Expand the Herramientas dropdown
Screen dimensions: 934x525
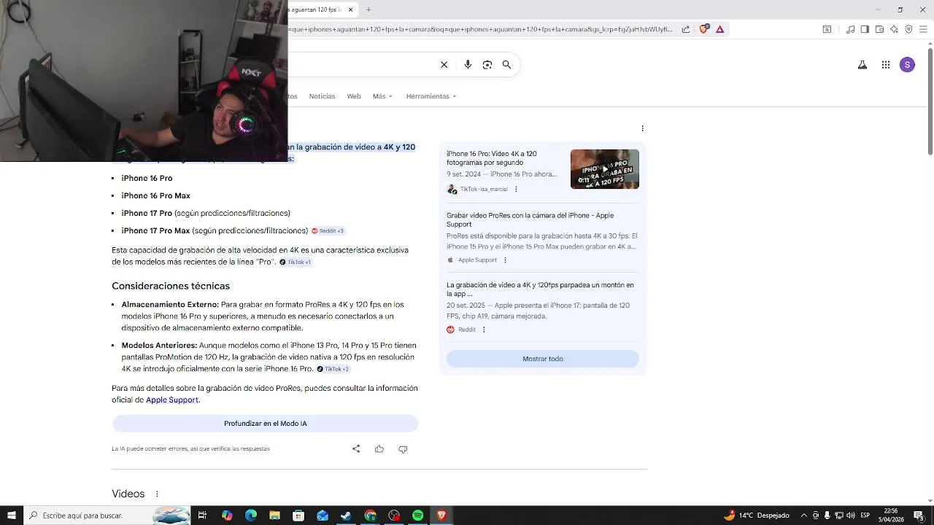[431, 96]
